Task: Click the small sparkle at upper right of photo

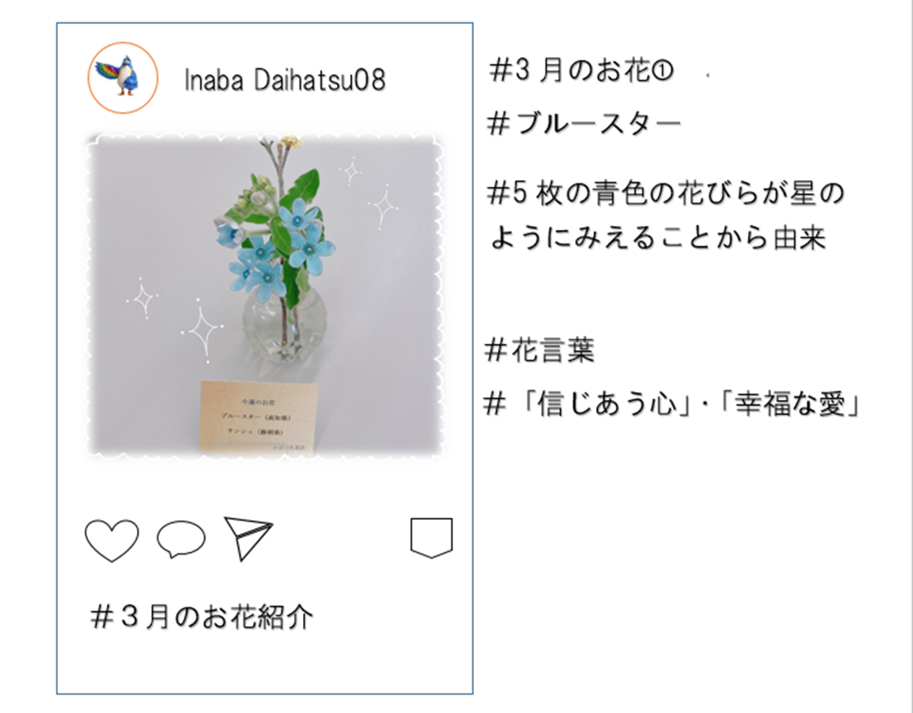Action: [x=351, y=171]
